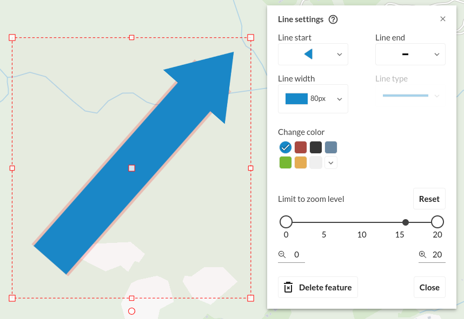Open the Line end dropdown
464x319 pixels.
[x=410, y=55]
